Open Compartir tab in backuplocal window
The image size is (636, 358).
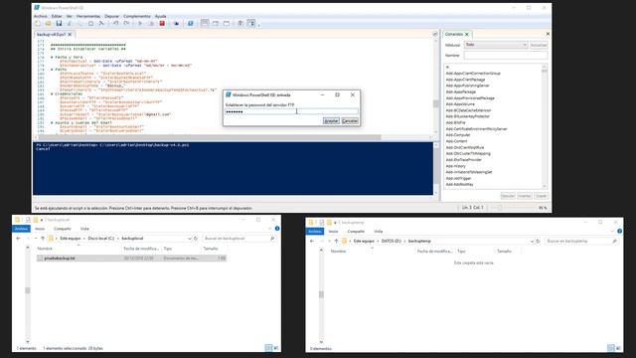62,229
